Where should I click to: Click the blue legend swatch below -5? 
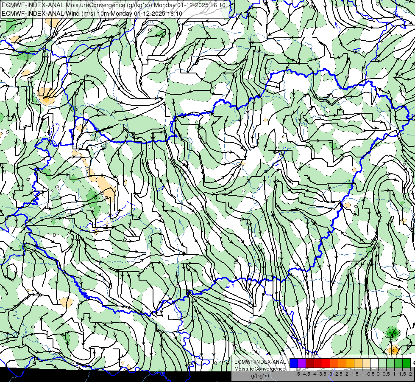pyautogui.click(x=294, y=363)
